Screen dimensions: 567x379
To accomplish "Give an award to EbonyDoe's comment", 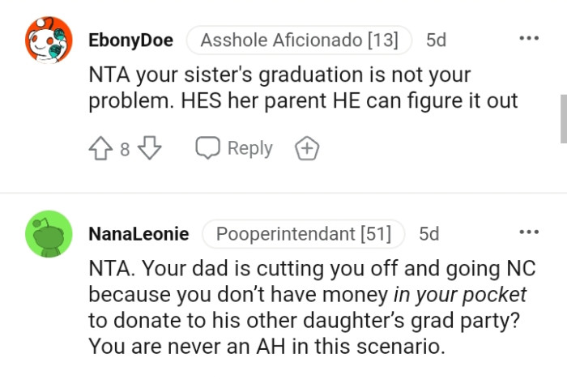I will (x=307, y=148).
